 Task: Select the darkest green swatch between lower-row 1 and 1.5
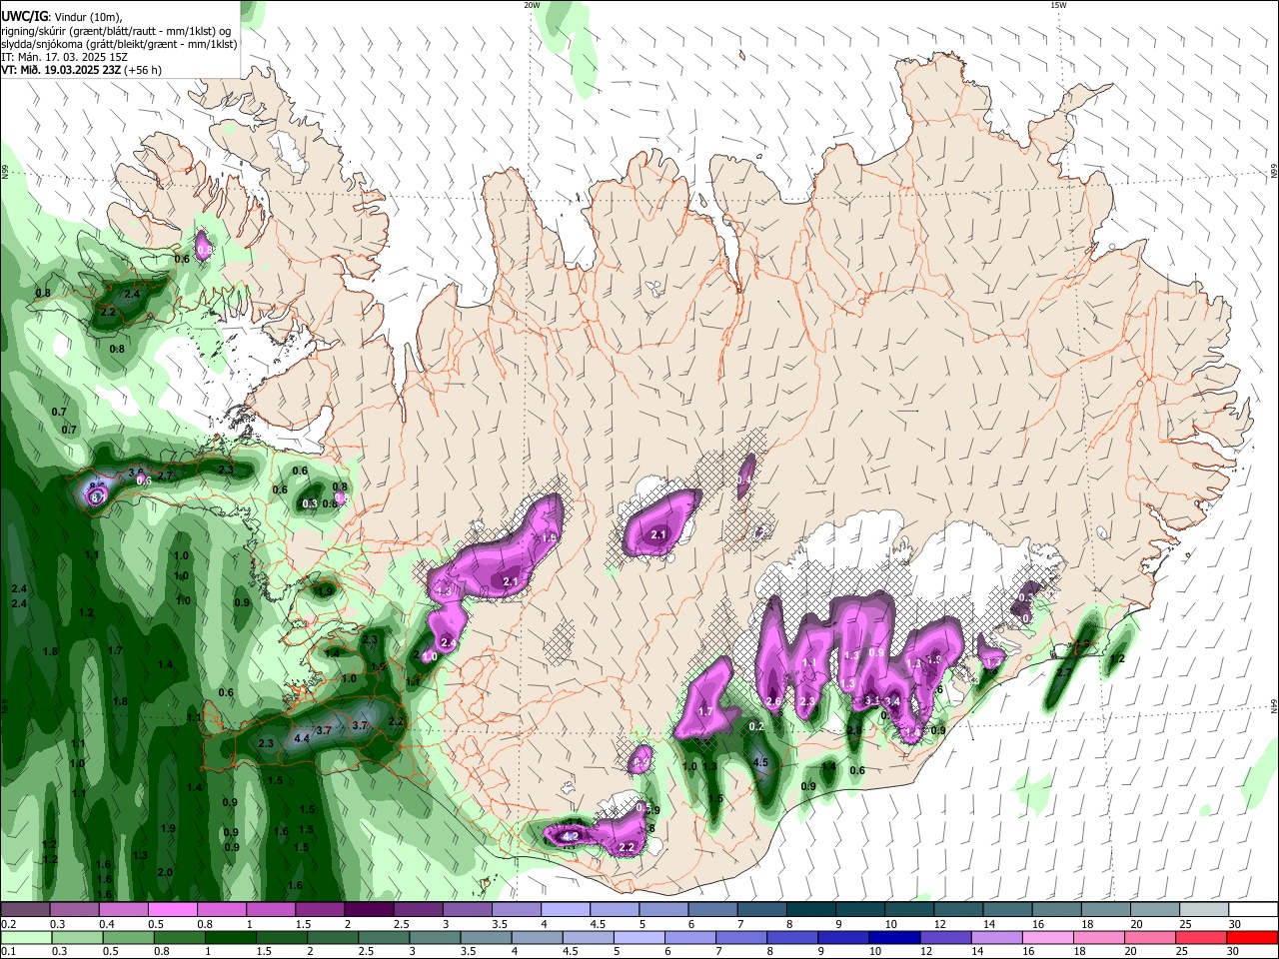(x=231, y=937)
